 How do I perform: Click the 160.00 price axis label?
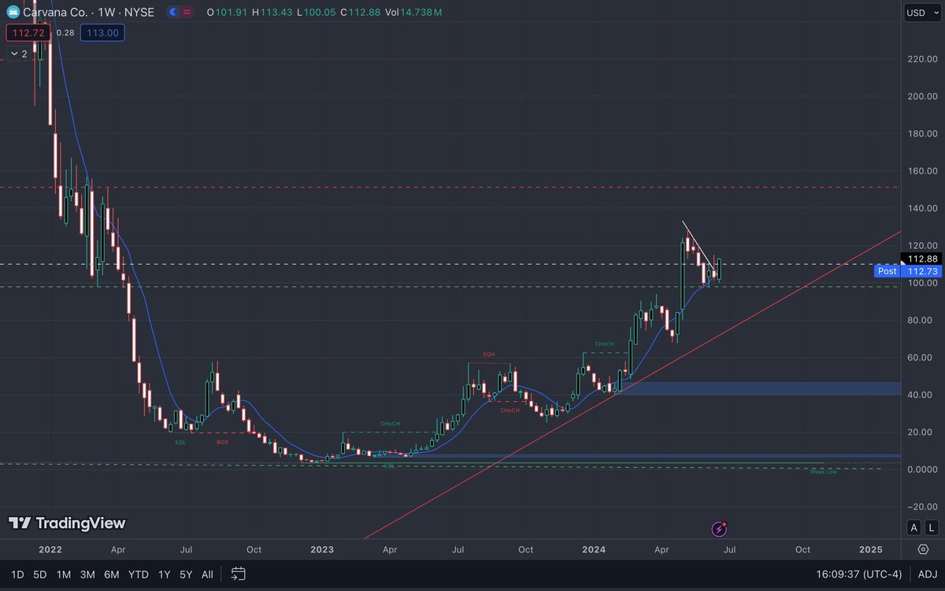(x=921, y=171)
